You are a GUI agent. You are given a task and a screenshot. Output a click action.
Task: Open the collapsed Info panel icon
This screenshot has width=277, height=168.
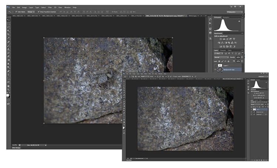pyautogui.click(x=210, y=33)
